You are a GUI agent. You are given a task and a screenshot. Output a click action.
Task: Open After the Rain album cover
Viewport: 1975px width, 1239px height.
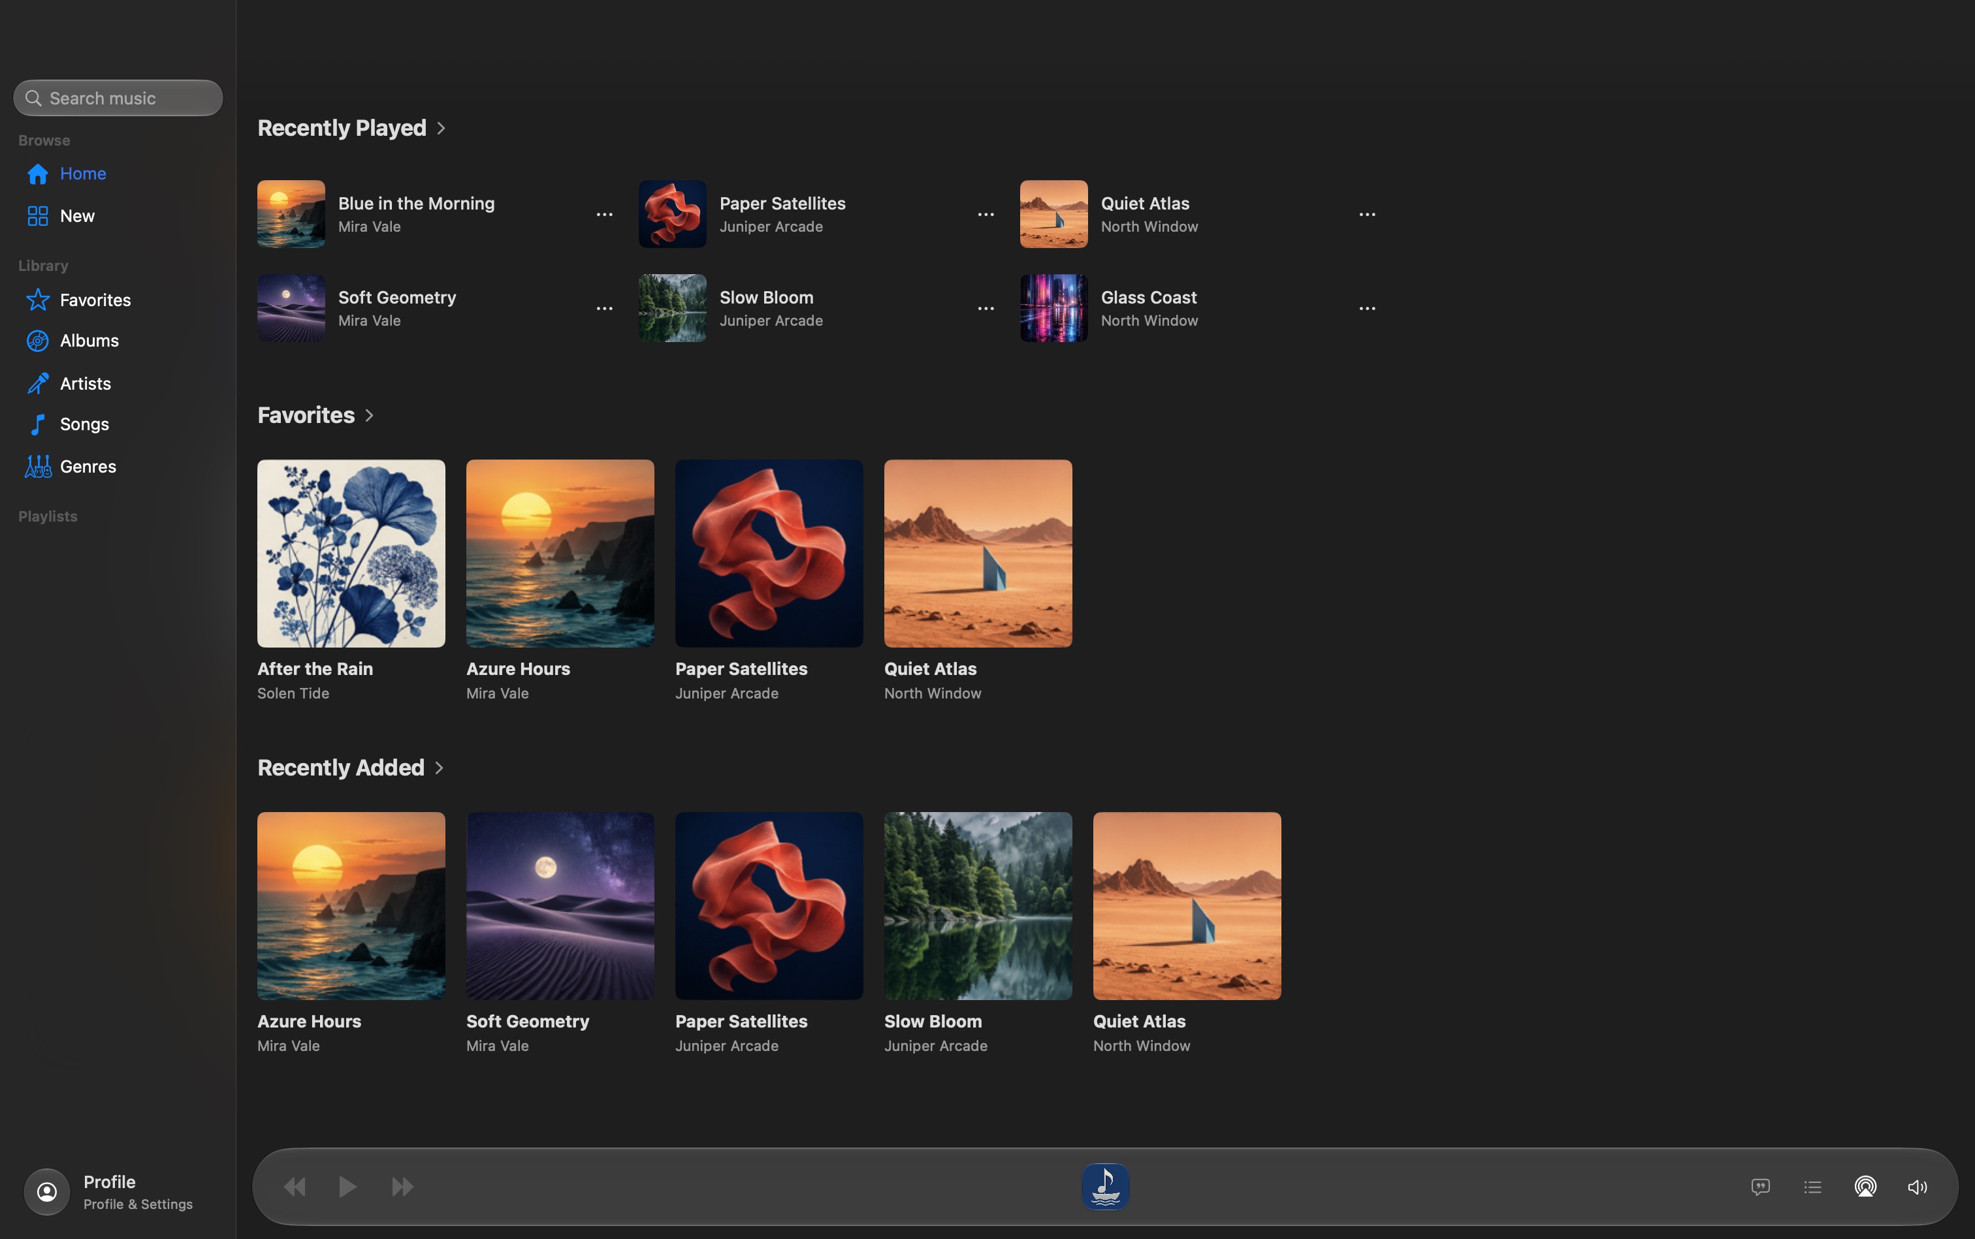tap(351, 553)
